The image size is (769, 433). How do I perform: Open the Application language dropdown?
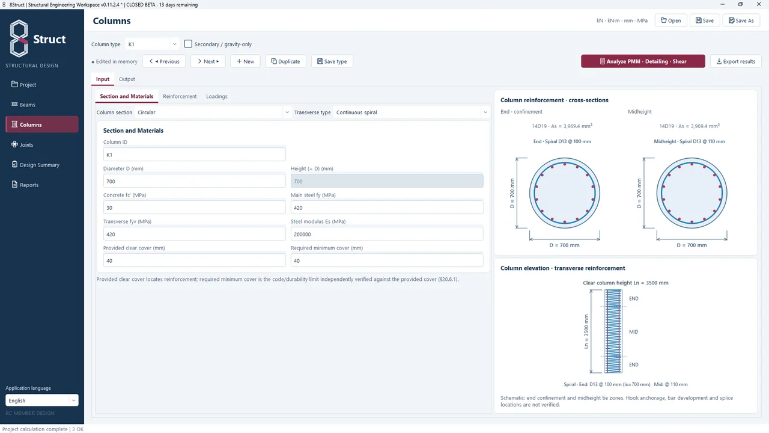click(42, 401)
